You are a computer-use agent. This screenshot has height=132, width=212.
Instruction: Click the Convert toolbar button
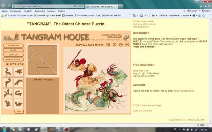point(192,11)
